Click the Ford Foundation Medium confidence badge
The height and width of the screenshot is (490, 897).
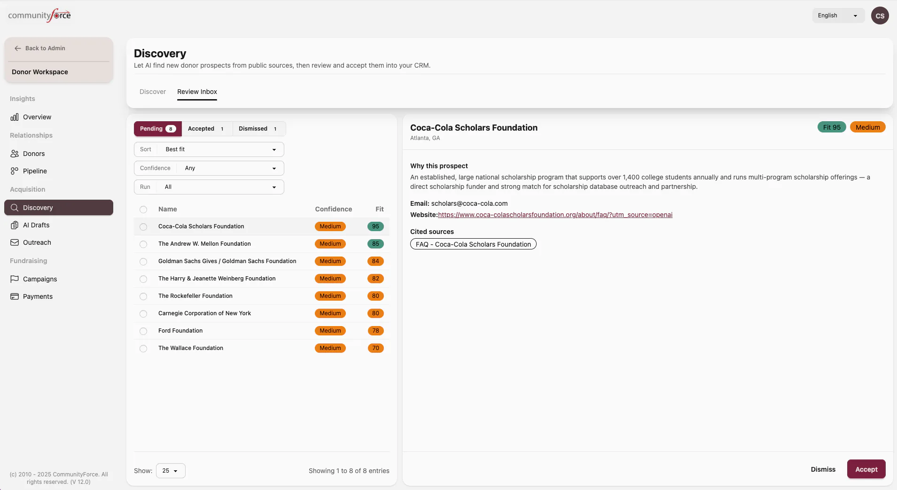[x=330, y=331]
